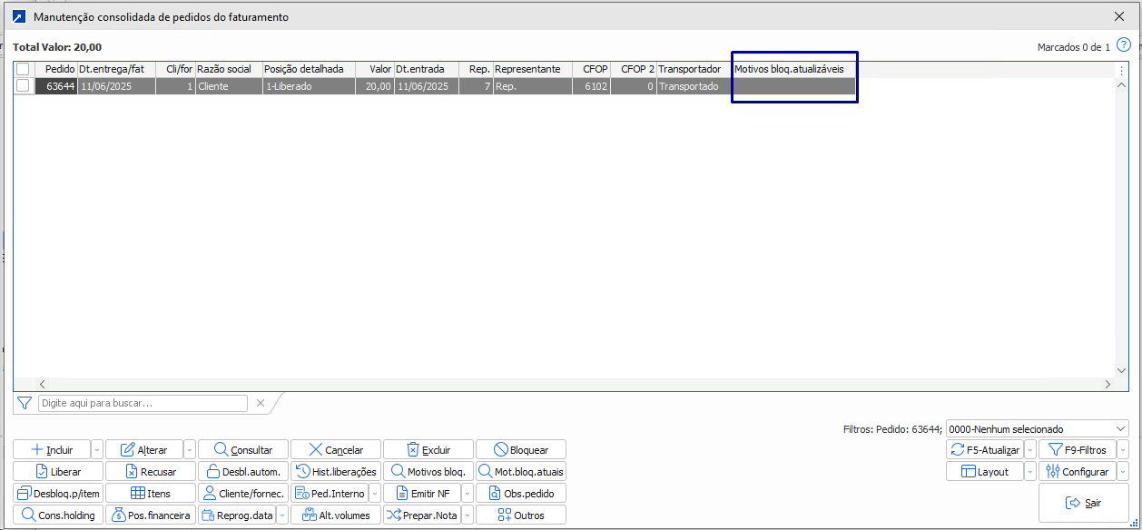Click the F9-Filtros funnel button
Screen dimensions: 1142x530
(1077, 449)
